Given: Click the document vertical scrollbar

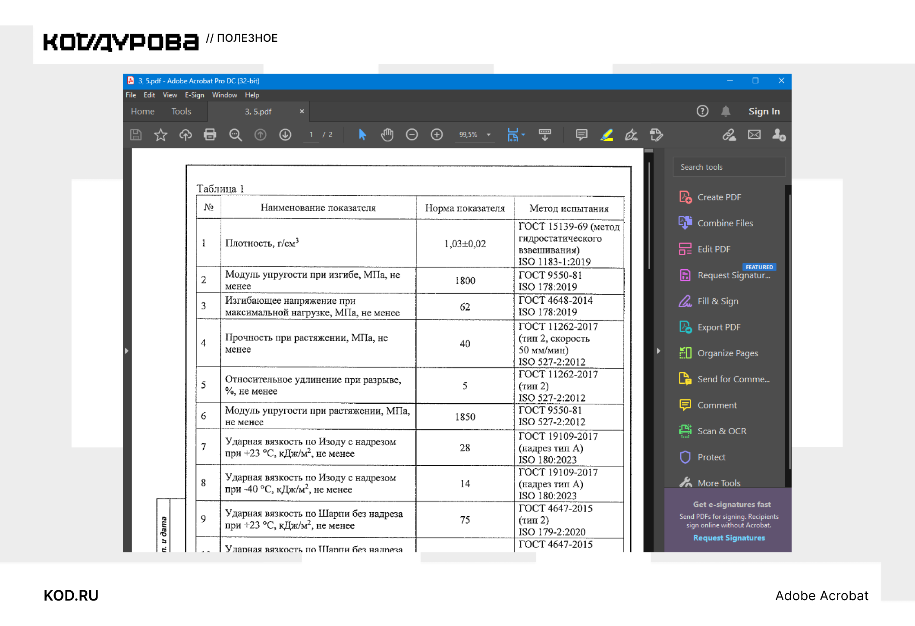Looking at the screenshot, I should pyautogui.click(x=648, y=215).
